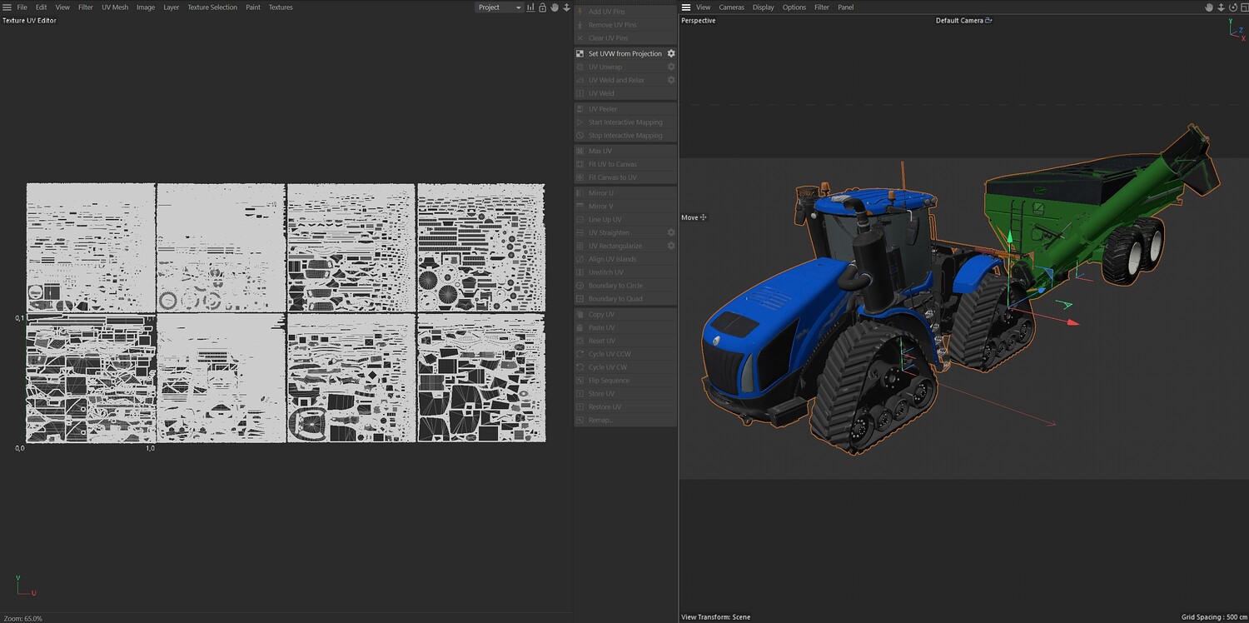Viewport: 1249px width, 623px height.
Task: Click the Paste UV command
Action: 602,328
